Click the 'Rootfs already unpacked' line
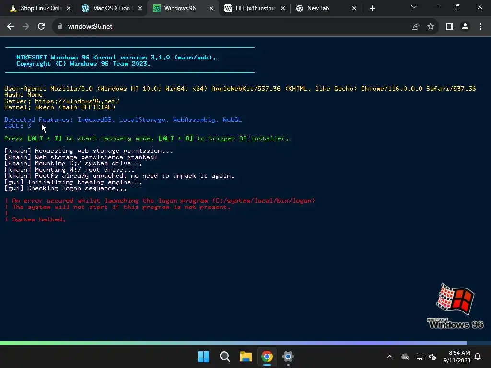The width and height of the screenshot is (491, 368). click(x=119, y=176)
